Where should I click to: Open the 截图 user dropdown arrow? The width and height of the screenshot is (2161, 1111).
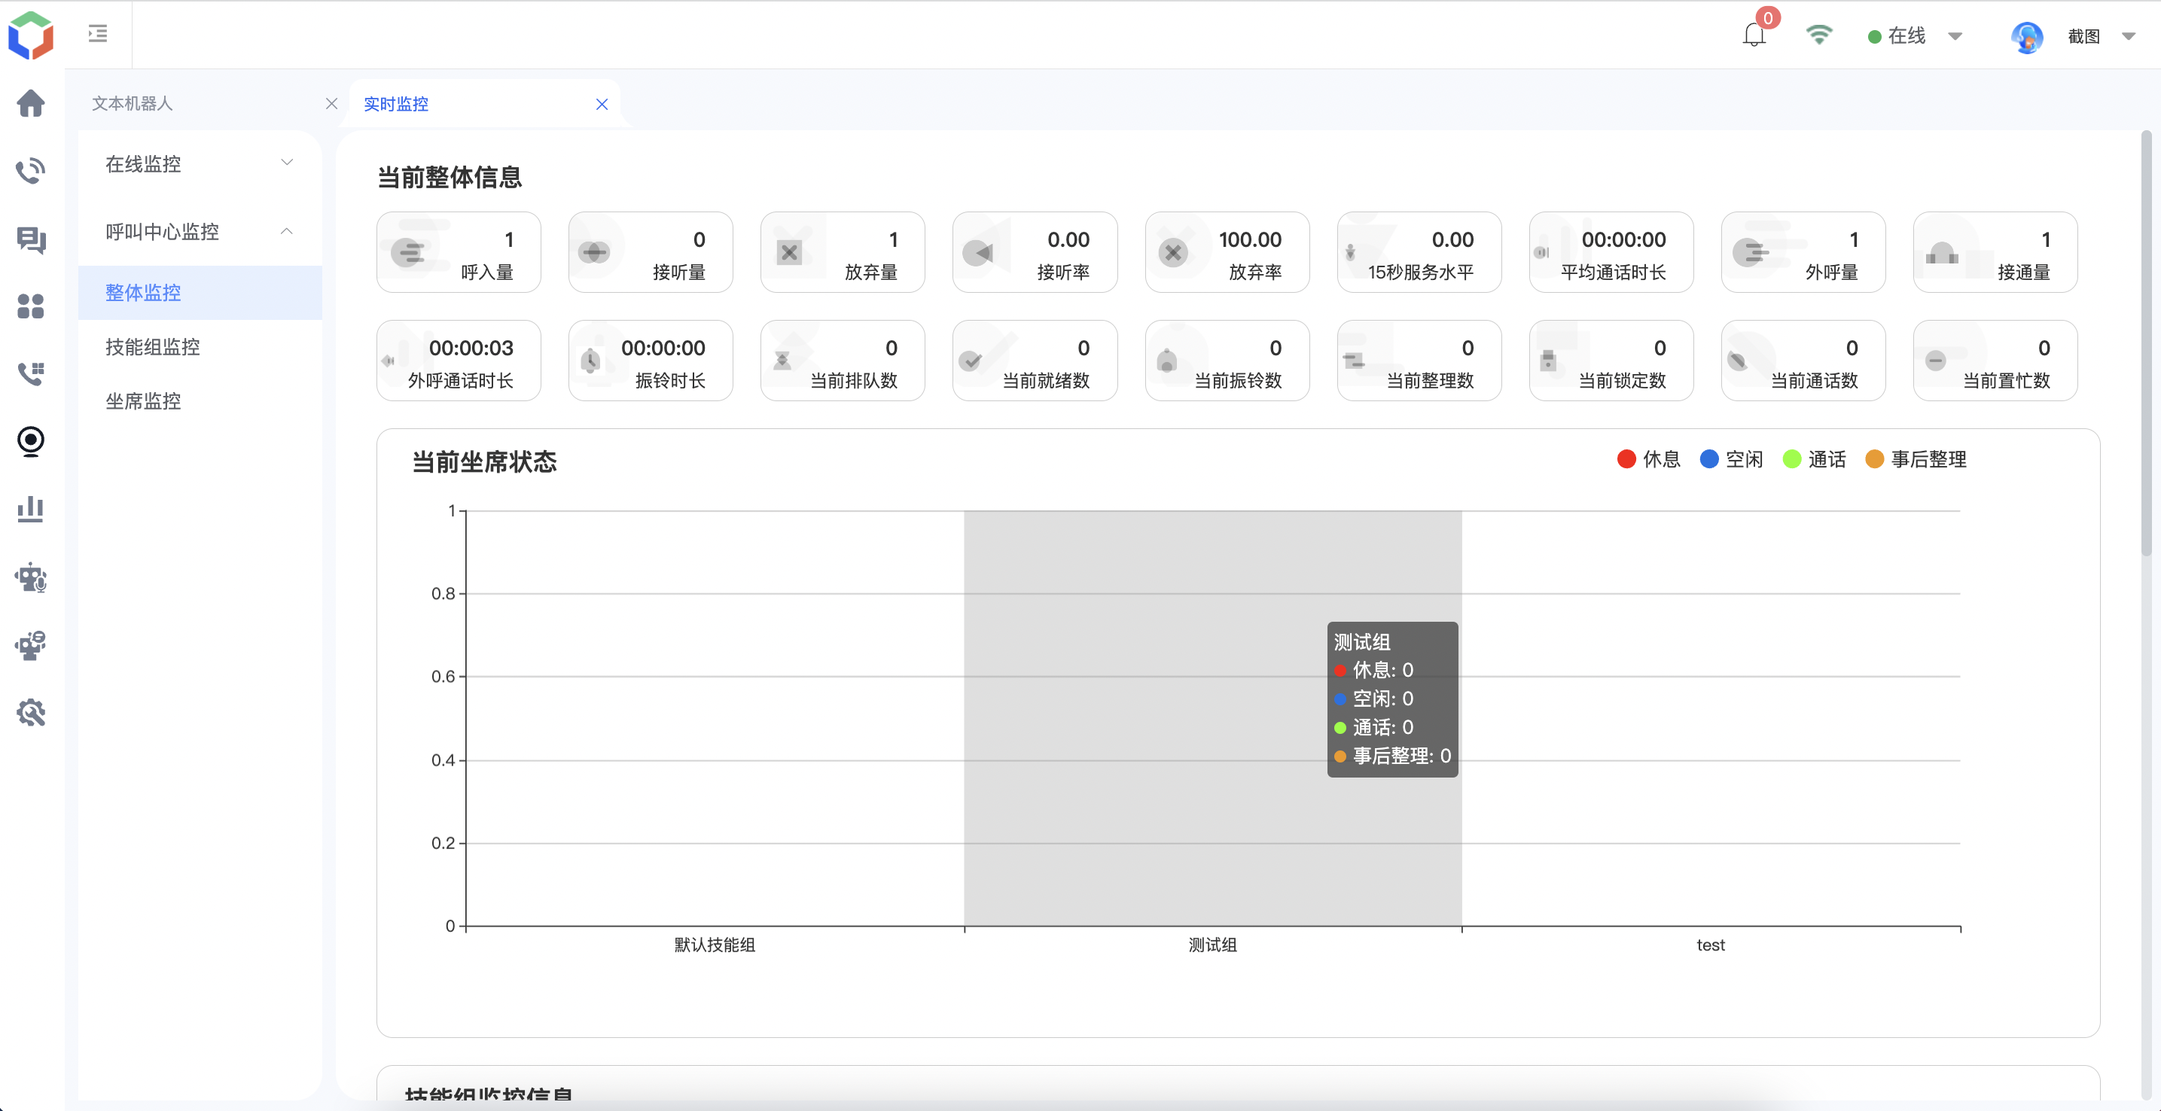tap(2129, 36)
